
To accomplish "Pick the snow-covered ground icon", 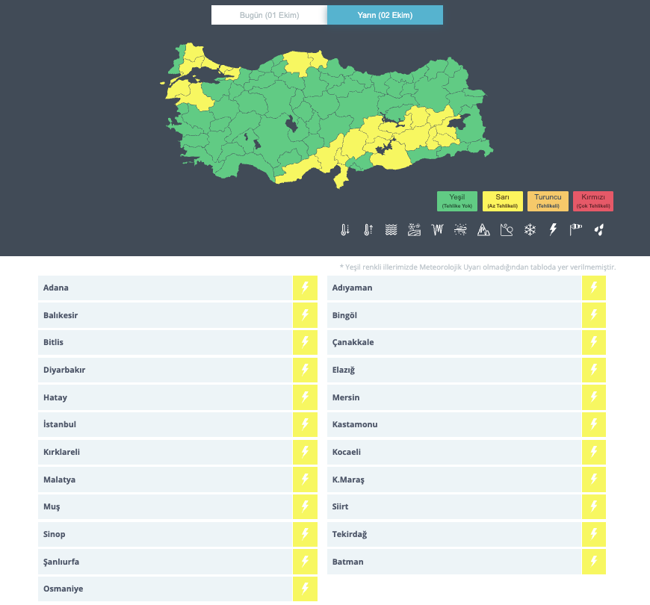I will (414, 229).
